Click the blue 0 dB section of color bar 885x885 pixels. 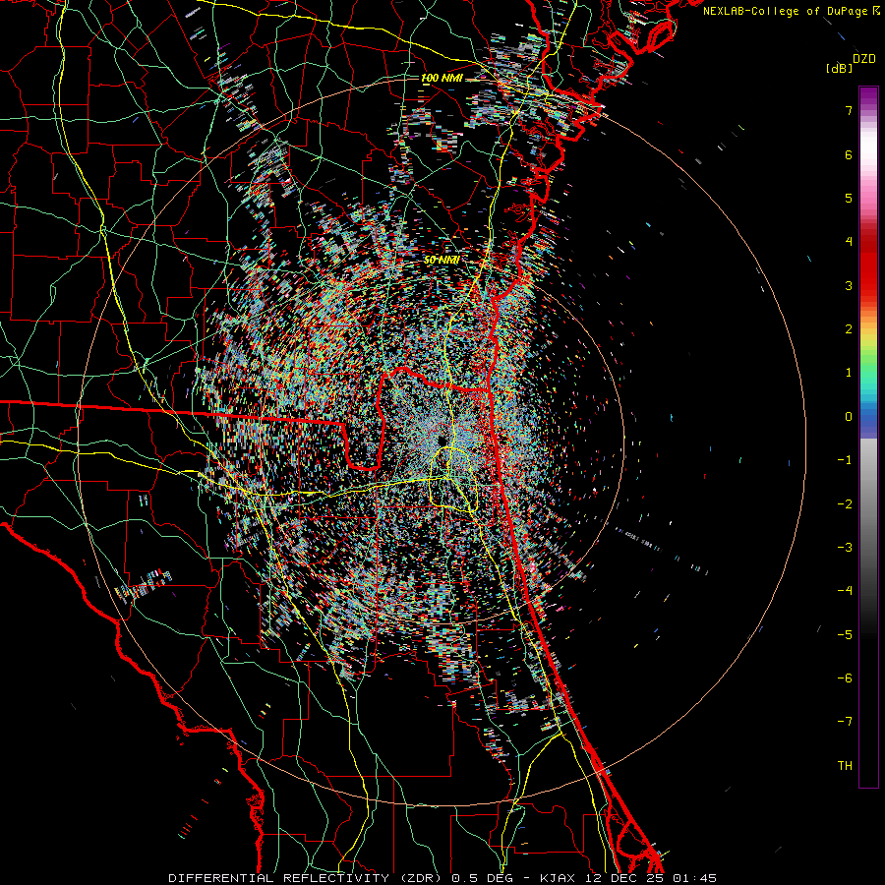[x=868, y=417]
